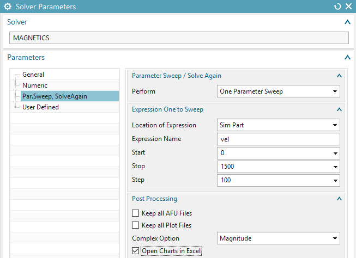Image resolution: width=356 pixels, height=258 pixels.
Task: Enable Keep all Plot Files checkbox
Action: (136, 225)
